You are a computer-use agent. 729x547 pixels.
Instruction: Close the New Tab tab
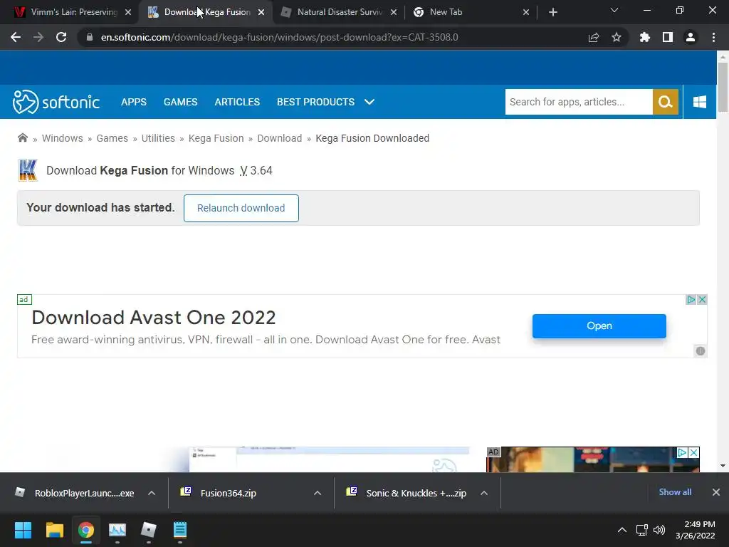(526, 12)
